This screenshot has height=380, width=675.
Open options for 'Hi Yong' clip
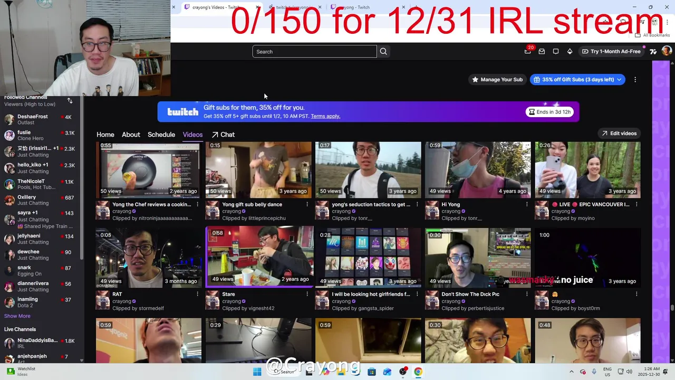click(x=527, y=204)
